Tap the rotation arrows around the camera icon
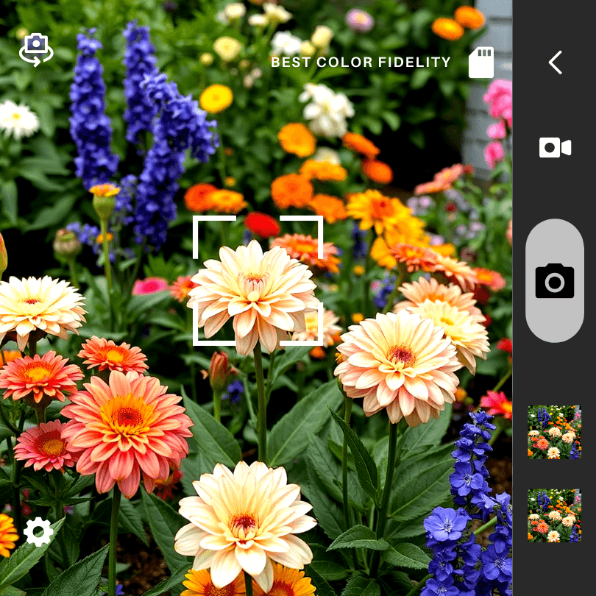The height and width of the screenshot is (596, 596). 35,50
